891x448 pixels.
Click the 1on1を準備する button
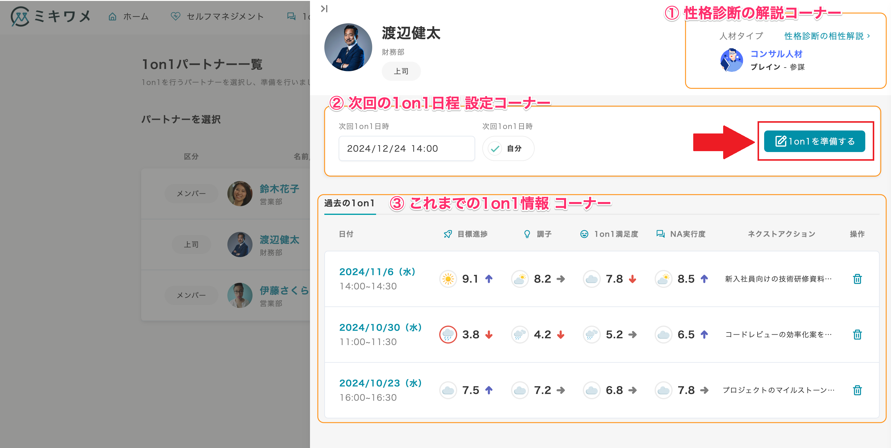click(x=814, y=141)
